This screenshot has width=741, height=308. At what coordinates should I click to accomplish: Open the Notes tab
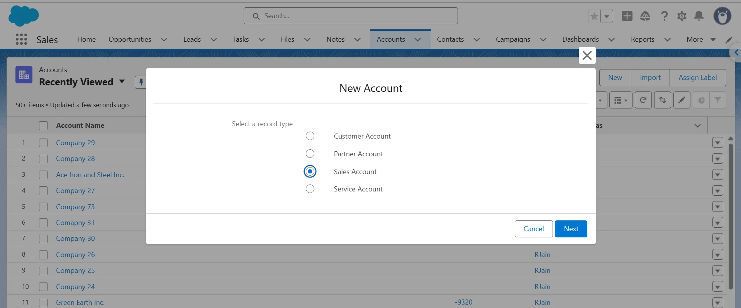pyautogui.click(x=335, y=39)
